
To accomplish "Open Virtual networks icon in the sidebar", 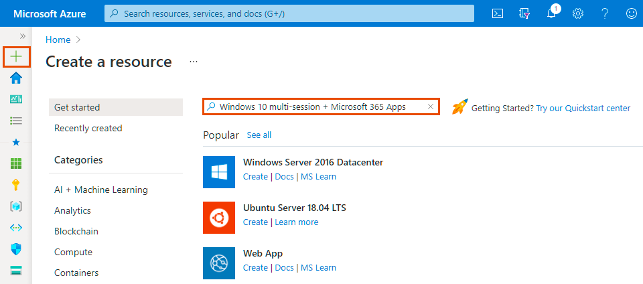I will 16,228.
